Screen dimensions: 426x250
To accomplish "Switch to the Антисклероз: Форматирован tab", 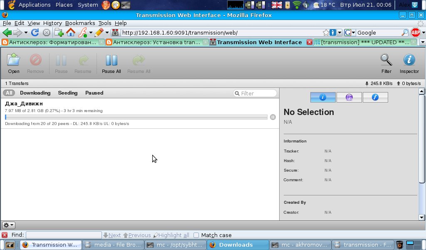I will coord(53,42).
